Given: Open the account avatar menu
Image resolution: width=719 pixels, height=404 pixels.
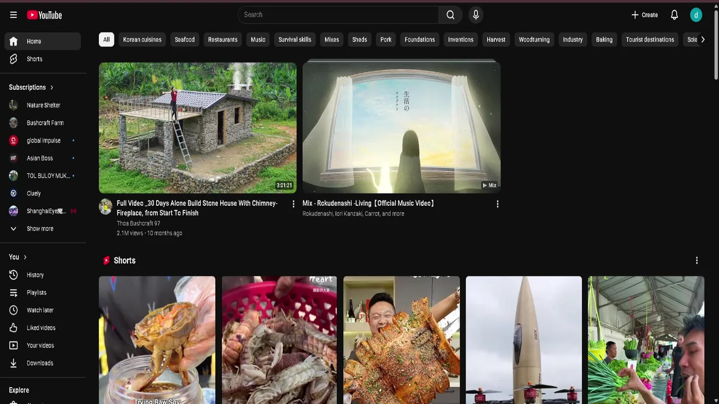Looking at the screenshot, I should [696, 15].
